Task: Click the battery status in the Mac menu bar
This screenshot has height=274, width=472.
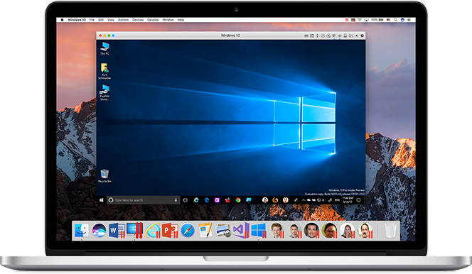Action: pyautogui.click(x=377, y=20)
